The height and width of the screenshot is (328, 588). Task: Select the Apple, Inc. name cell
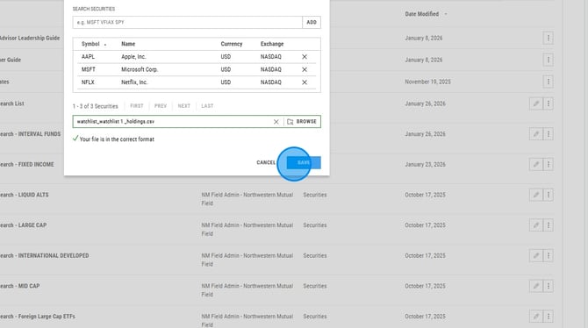point(133,57)
